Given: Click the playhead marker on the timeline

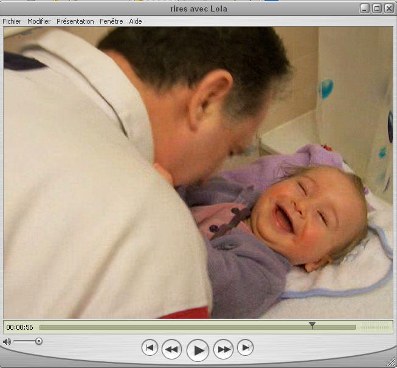Looking at the screenshot, I should coord(312,325).
